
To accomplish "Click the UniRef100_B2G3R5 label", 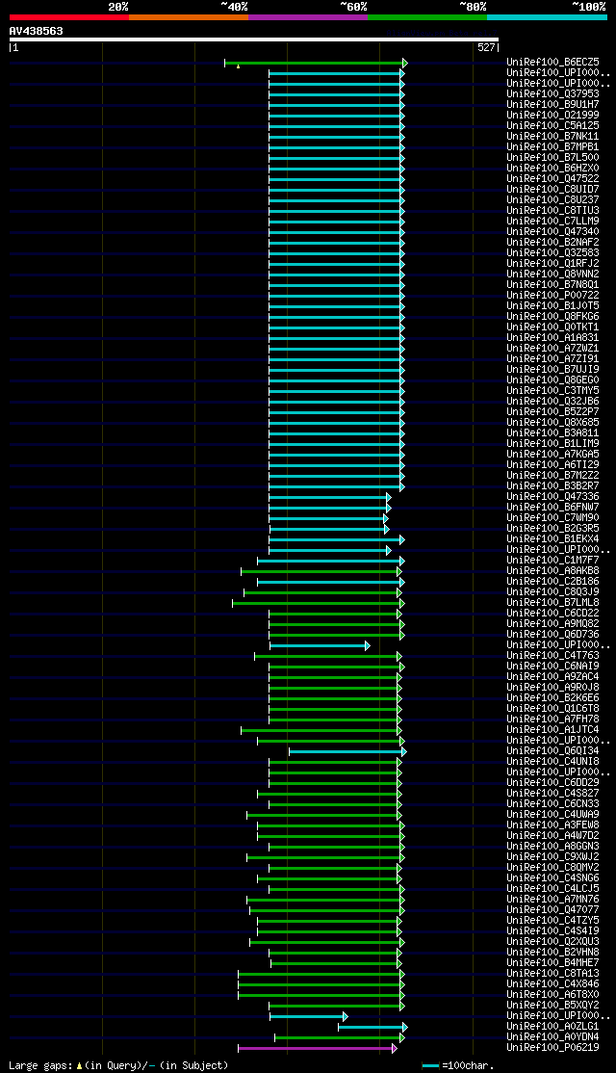I will 553,529.
